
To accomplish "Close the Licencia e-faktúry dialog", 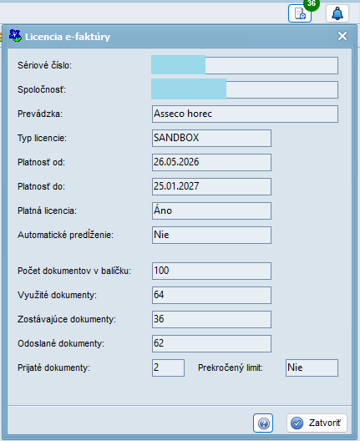I will pyautogui.click(x=342, y=36).
